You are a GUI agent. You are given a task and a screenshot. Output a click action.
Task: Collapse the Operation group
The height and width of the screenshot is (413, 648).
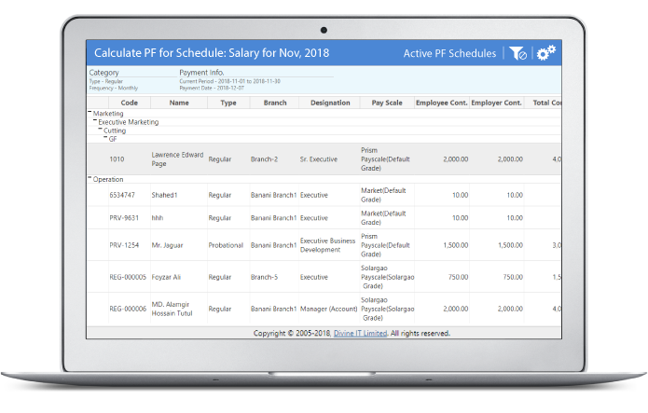[x=90, y=178]
